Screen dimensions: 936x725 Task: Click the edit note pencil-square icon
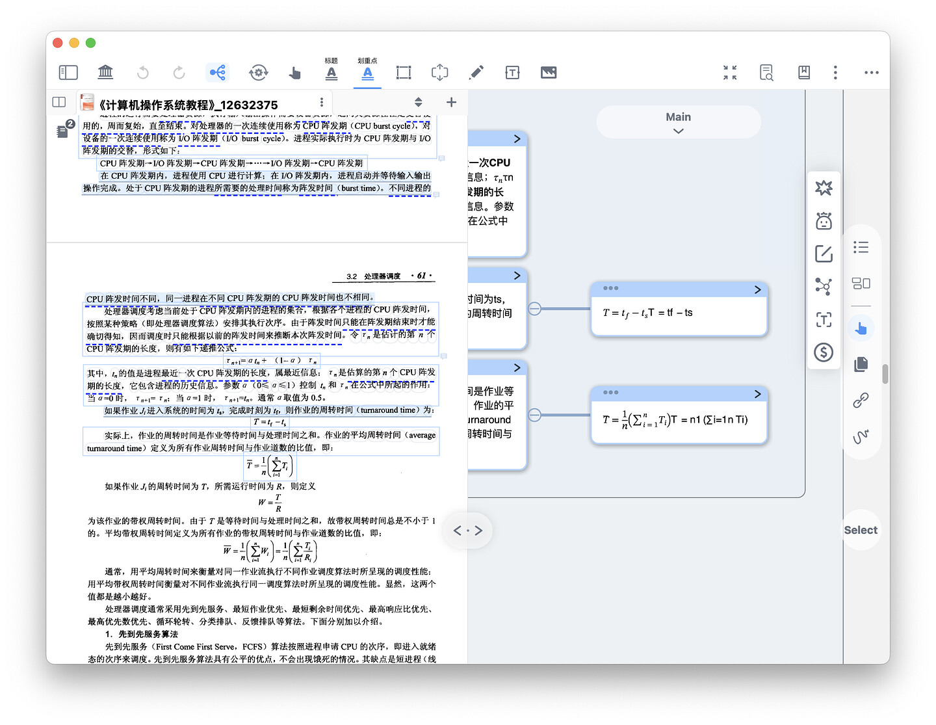pyautogui.click(x=824, y=254)
